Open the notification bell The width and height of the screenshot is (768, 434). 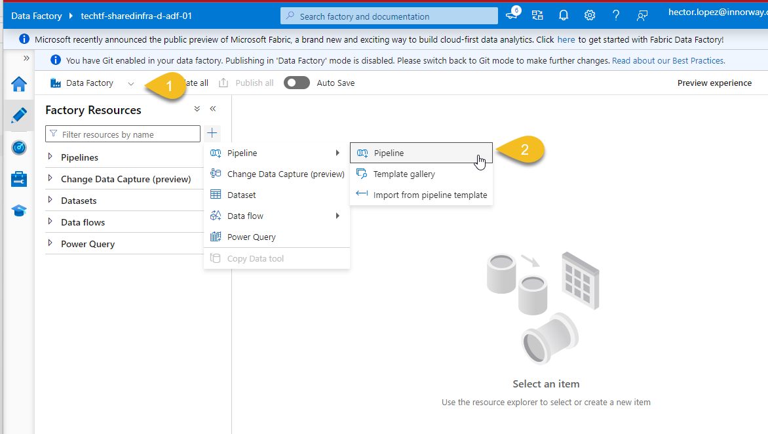tap(564, 16)
